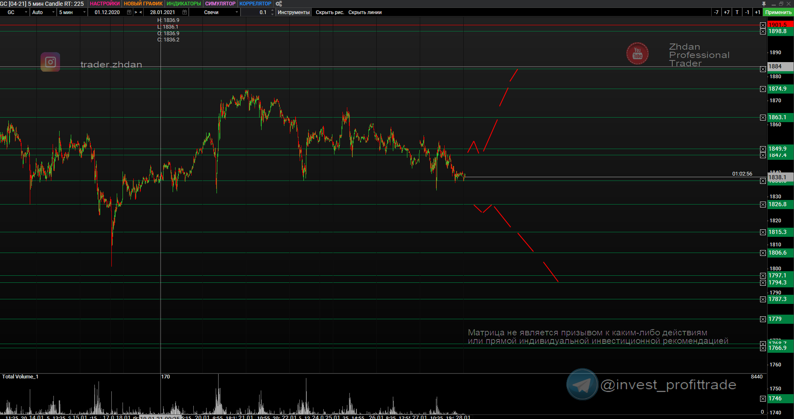Remove the 1863.1 level line
This screenshot has height=419, width=794.
[763, 118]
